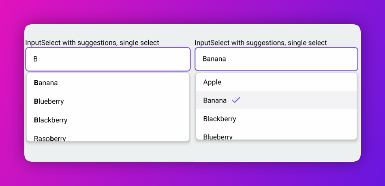Viewport: 385px width, 186px height.
Task: Click the purple checkmark beside Banana
Action: coord(236,100)
